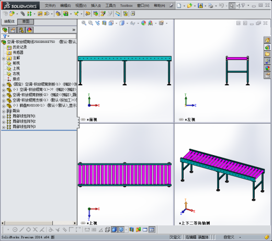Expand the 注解 annotations tree node
272x241 pixels.
point(4,59)
